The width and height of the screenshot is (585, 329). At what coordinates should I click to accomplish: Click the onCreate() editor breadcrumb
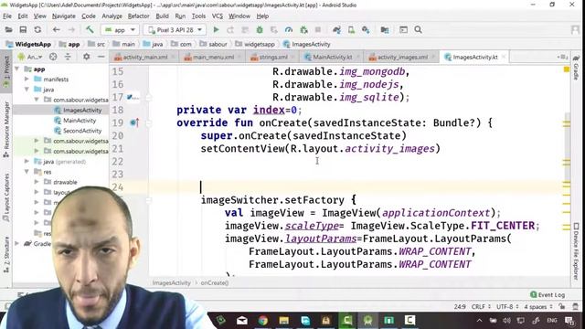tap(215, 282)
